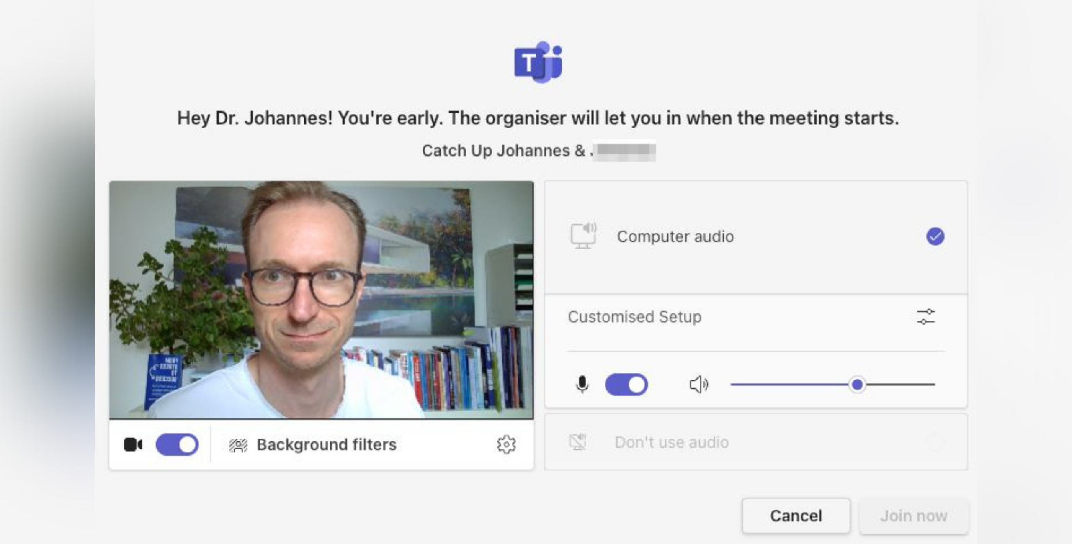Click the webcam video preview
The width and height of the screenshot is (1072, 544).
[x=321, y=300]
